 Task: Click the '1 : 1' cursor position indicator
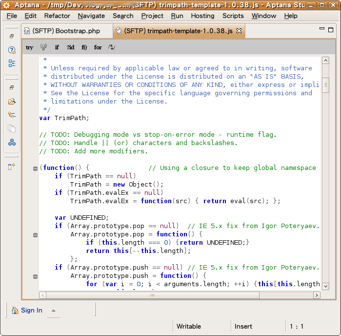pos(297,326)
